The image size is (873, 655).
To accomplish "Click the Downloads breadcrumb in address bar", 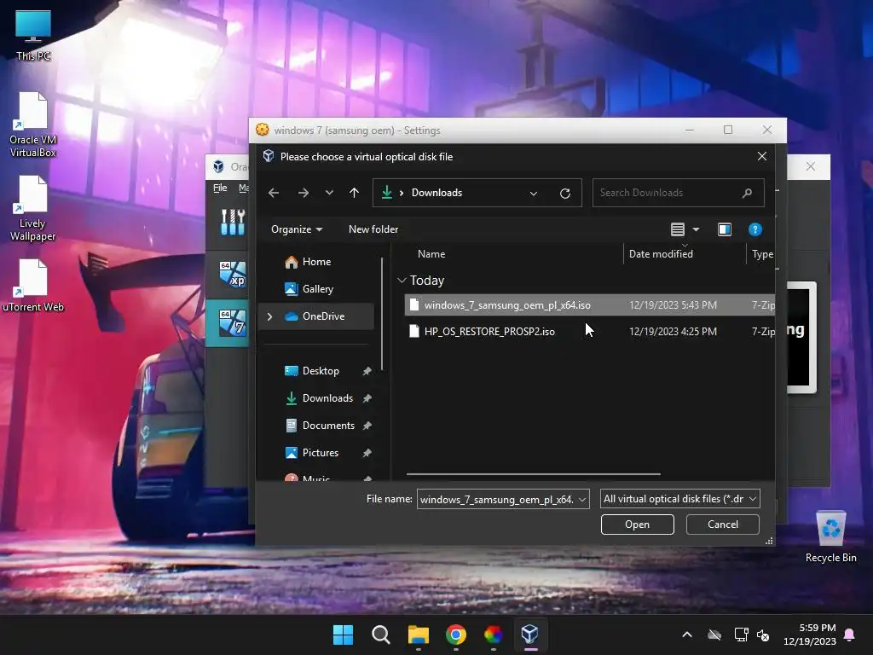I will pyautogui.click(x=436, y=193).
